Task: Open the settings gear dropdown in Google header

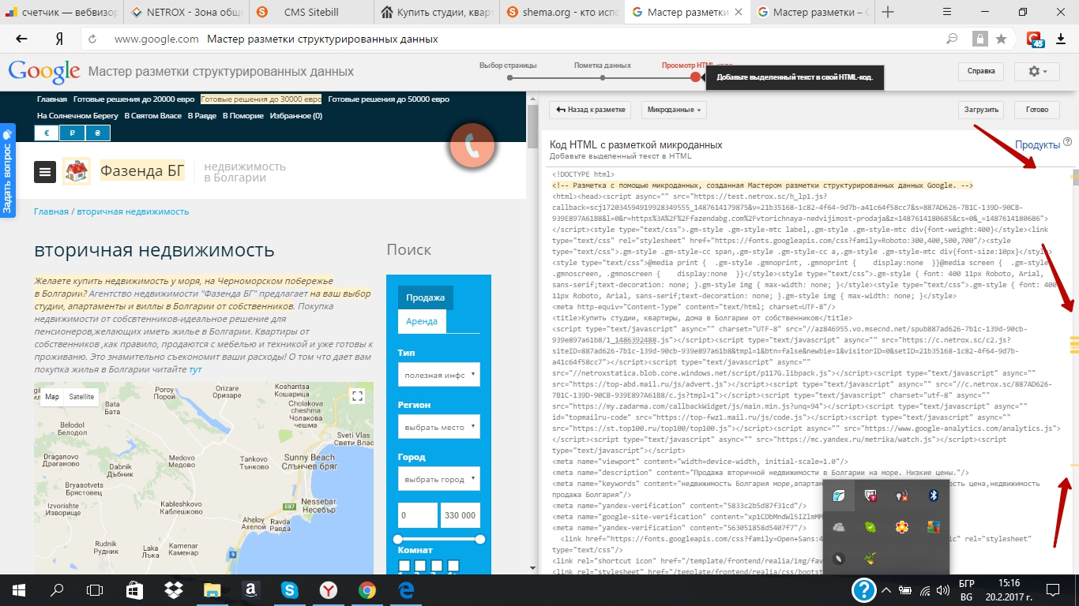Action: [x=1037, y=71]
